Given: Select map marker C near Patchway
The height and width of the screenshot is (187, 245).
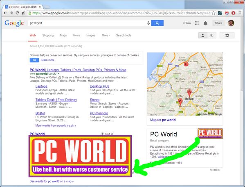Looking at the screenshot, I should click(186, 64).
